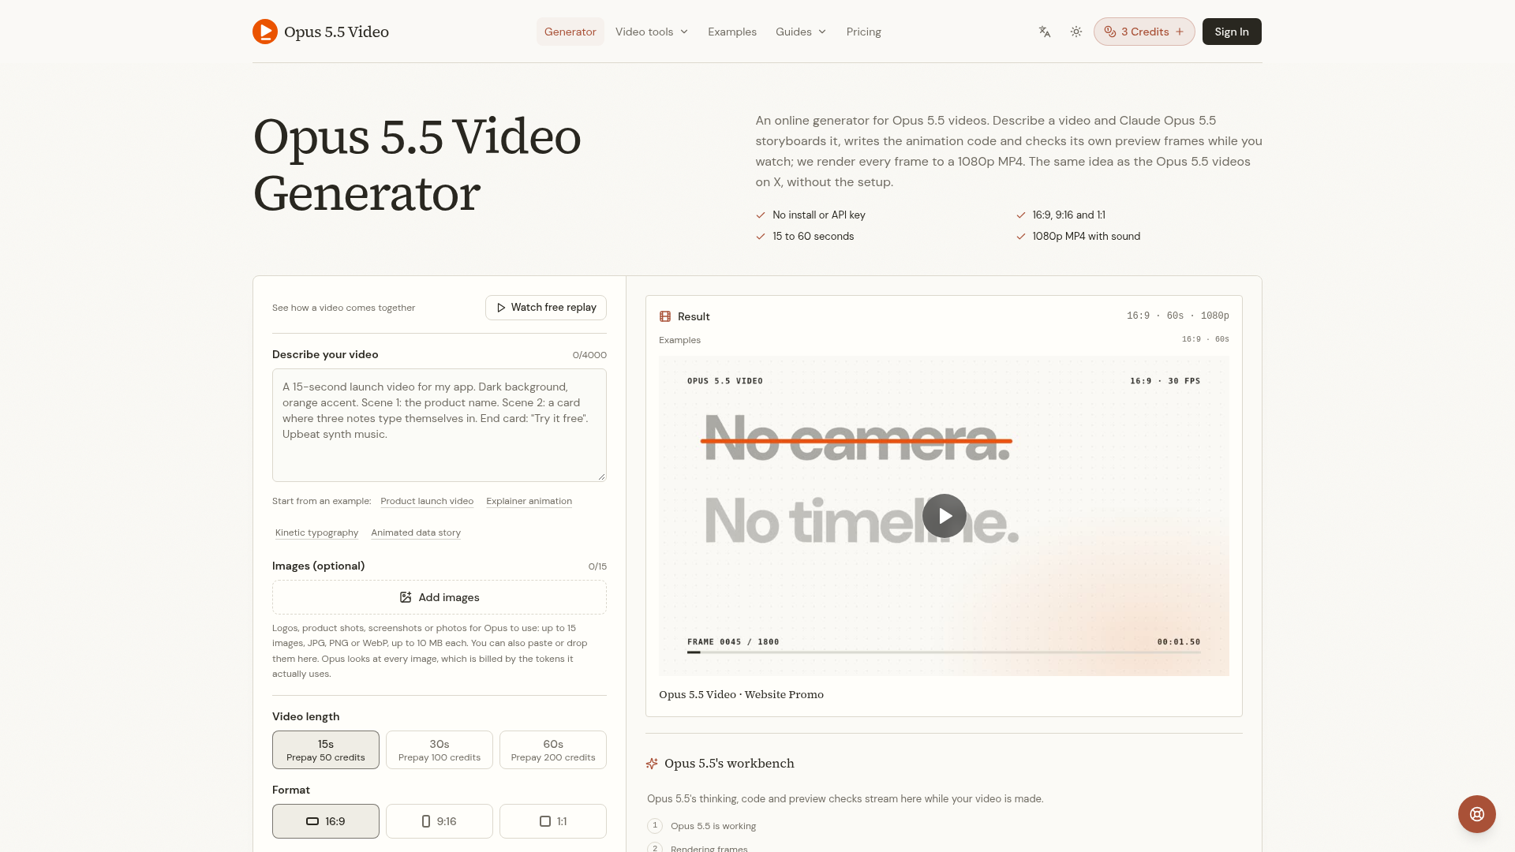This screenshot has height=852, width=1515.
Task: Choose the 16:9 format
Action: 326,821
